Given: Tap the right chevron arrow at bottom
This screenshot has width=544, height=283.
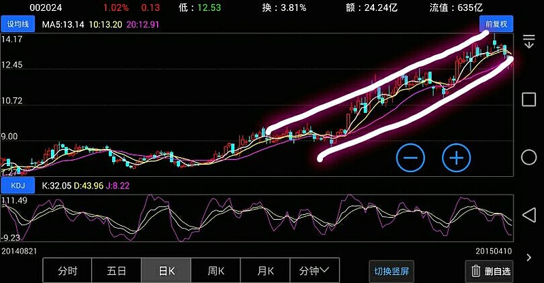Looking at the screenshot, I should click(529, 257).
